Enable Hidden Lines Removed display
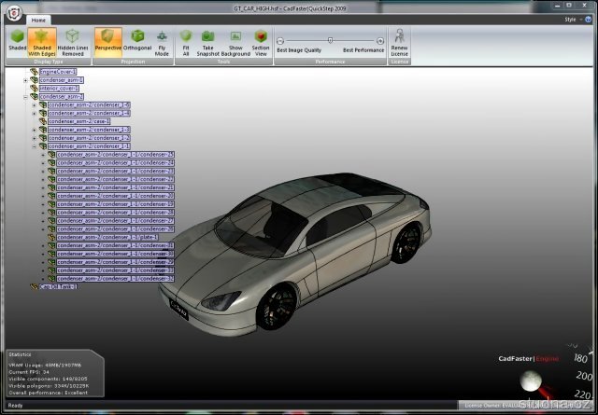Image resolution: width=598 pixels, height=415 pixels. pyautogui.click(x=73, y=41)
